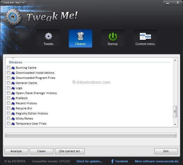Open the Context menu section

tap(145, 39)
